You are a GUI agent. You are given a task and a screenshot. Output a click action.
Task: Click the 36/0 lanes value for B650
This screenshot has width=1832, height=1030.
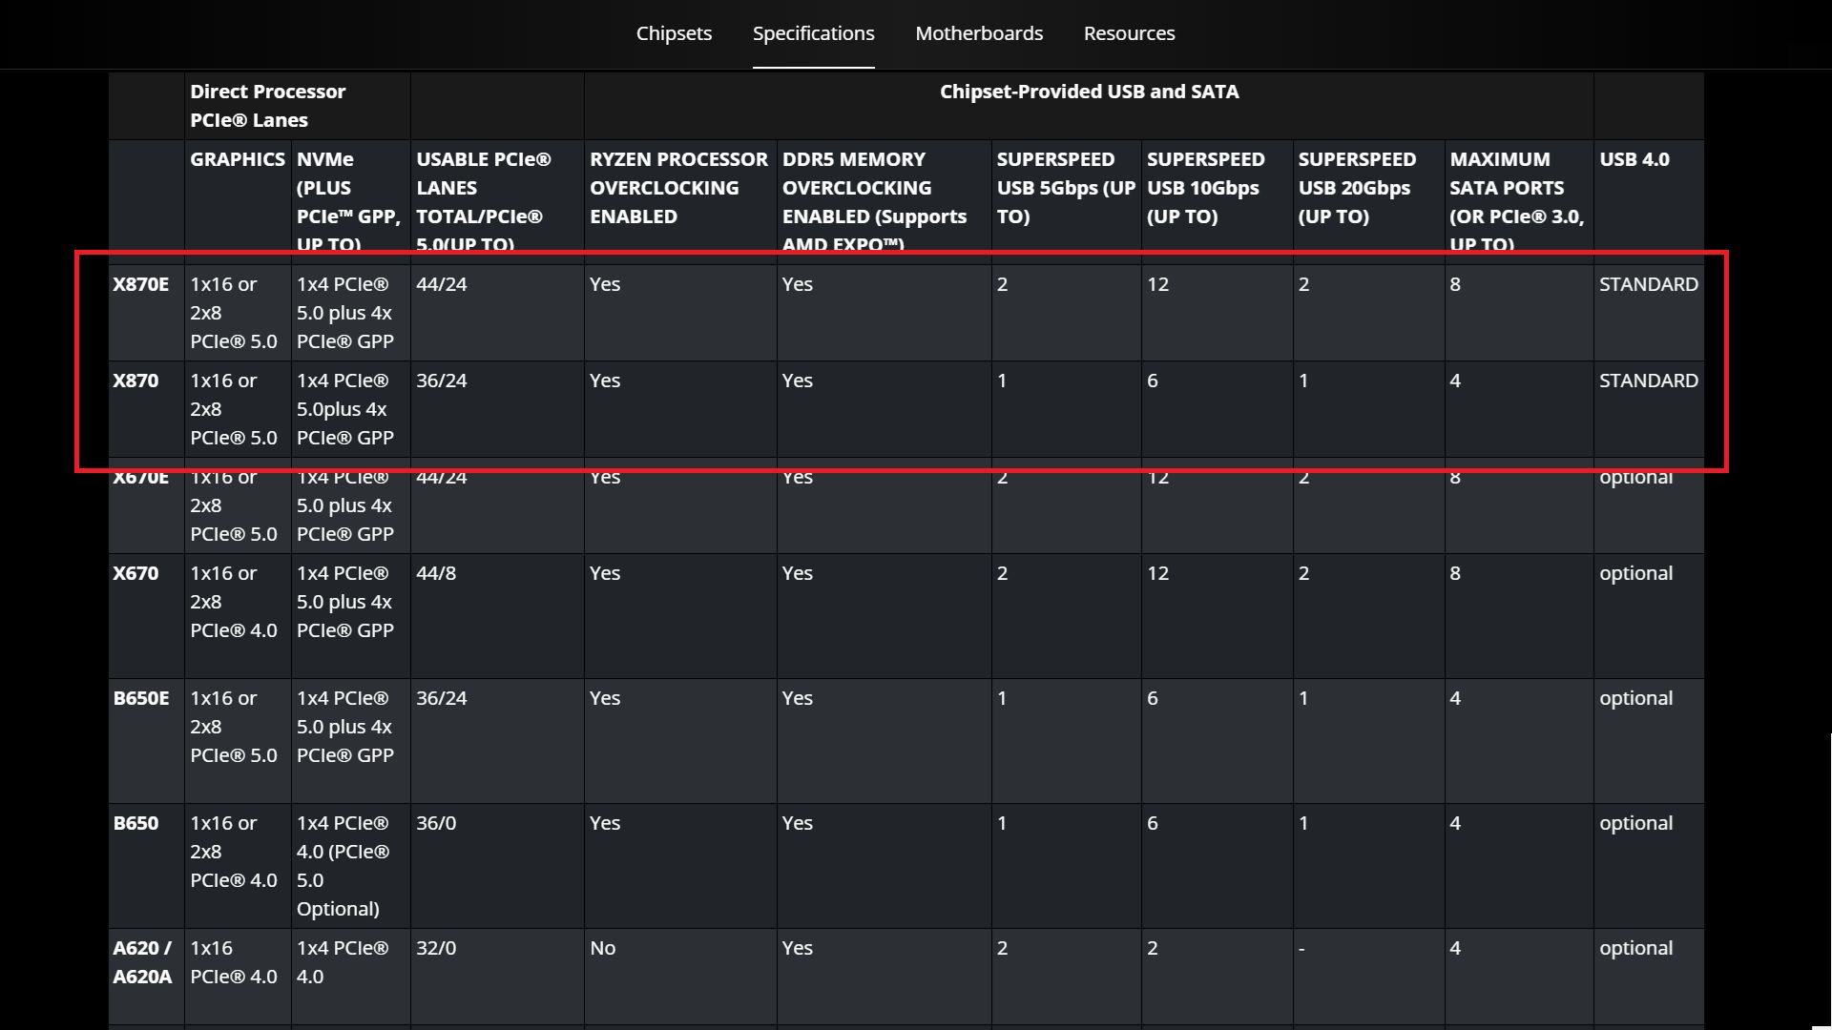(435, 823)
